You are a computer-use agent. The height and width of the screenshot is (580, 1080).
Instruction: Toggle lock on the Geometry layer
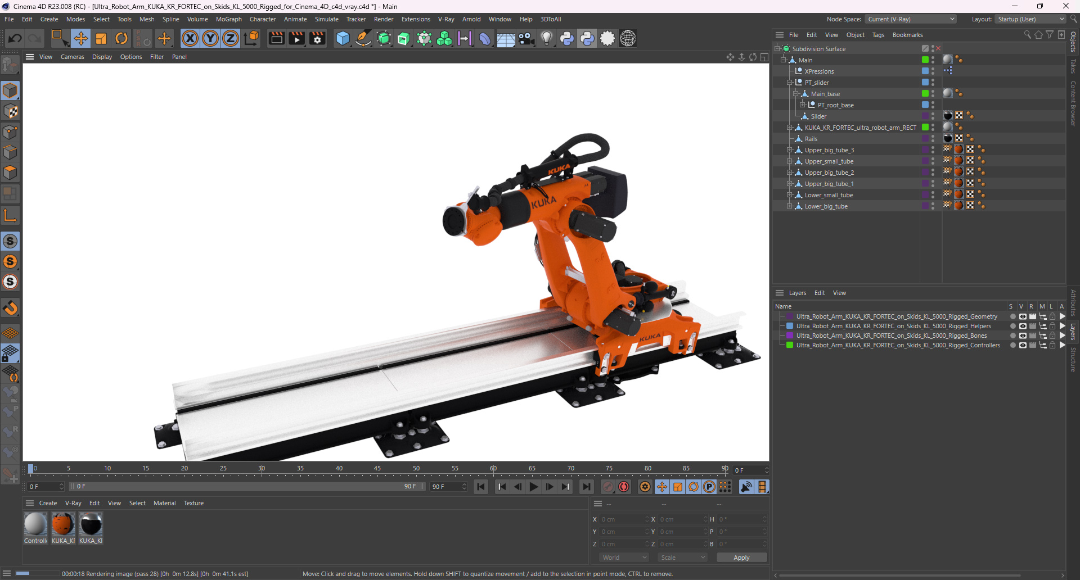1052,316
